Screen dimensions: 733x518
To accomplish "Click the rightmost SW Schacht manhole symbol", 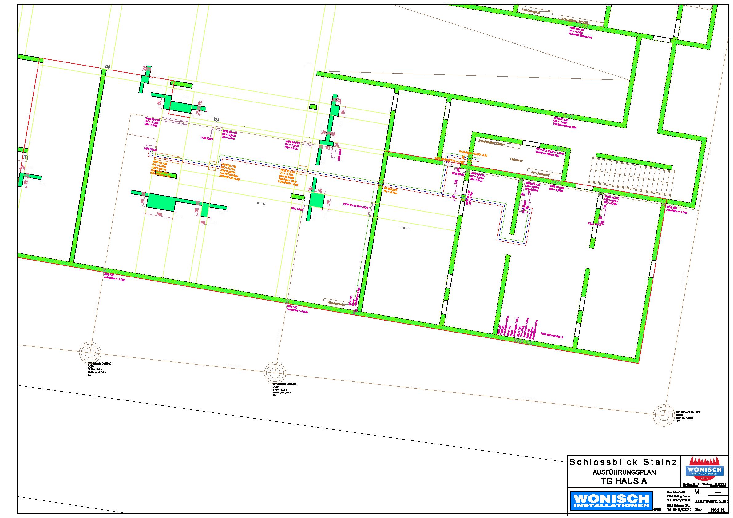I will pos(664,415).
